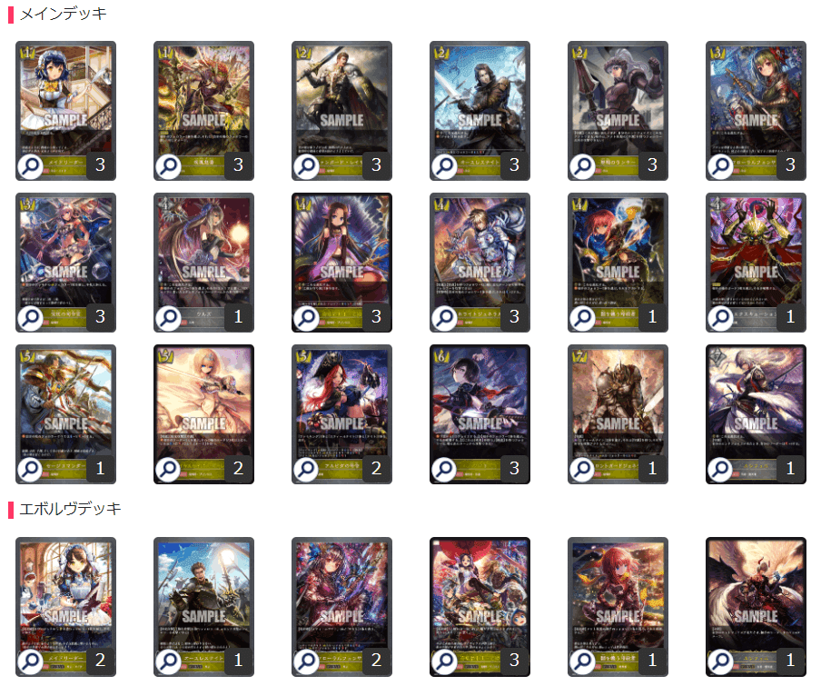Open magnifier on evolve deck メイドリーダー card

tap(30, 661)
